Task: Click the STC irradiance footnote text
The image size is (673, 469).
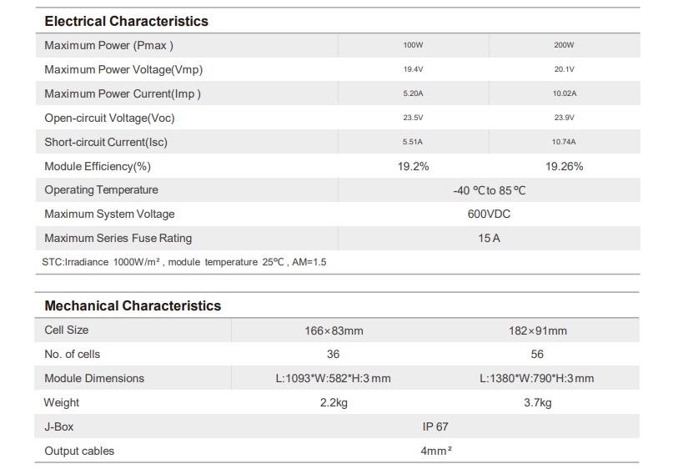Action: coord(184,262)
